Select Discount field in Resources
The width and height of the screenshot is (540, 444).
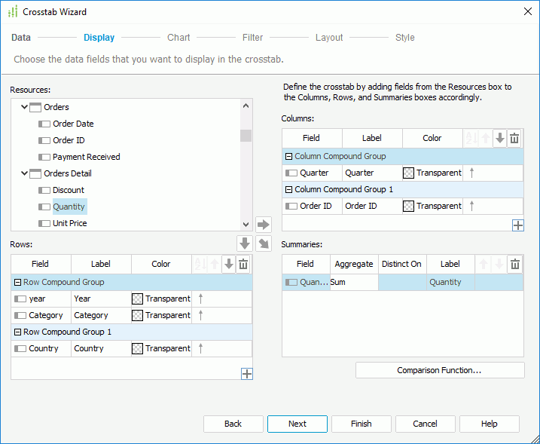[69, 190]
